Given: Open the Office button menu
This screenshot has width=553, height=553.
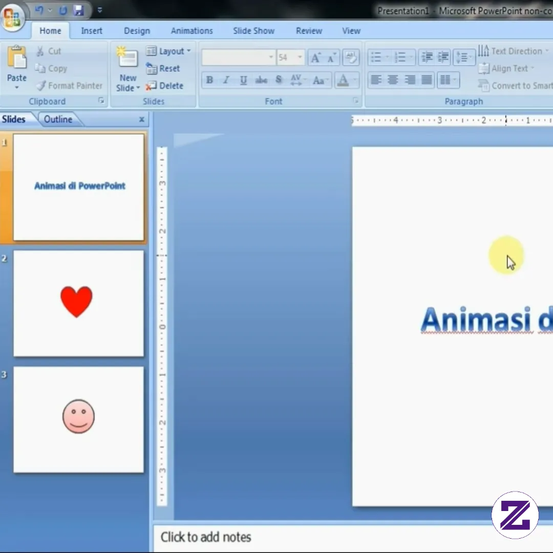Looking at the screenshot, I should tap(12, 17).
